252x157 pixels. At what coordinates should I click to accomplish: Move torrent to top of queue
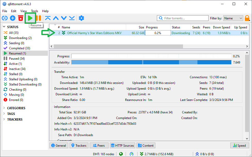[48, 18]
